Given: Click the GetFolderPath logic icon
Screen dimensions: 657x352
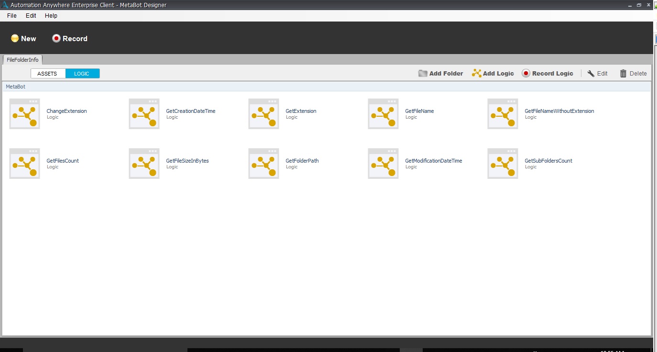Looking at the screenshot, I should click(x=263, y=164).
